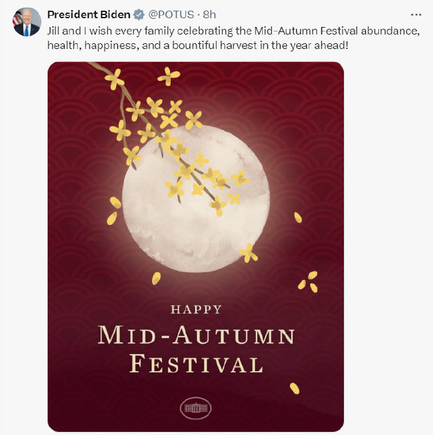Click the White House logo on the card
The width and height of the screenshot is (433, 435).
point(196,408)
